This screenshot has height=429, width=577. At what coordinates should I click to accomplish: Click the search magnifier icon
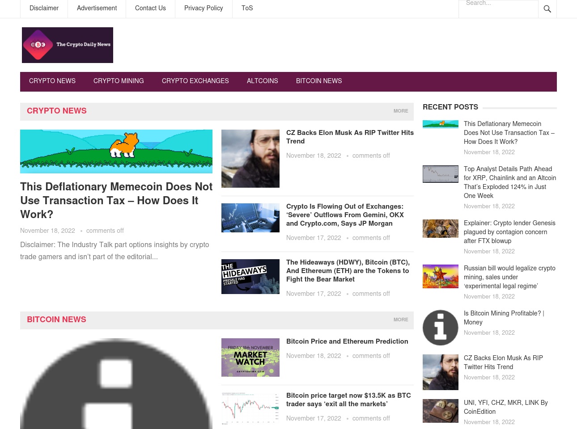(547, 8)
